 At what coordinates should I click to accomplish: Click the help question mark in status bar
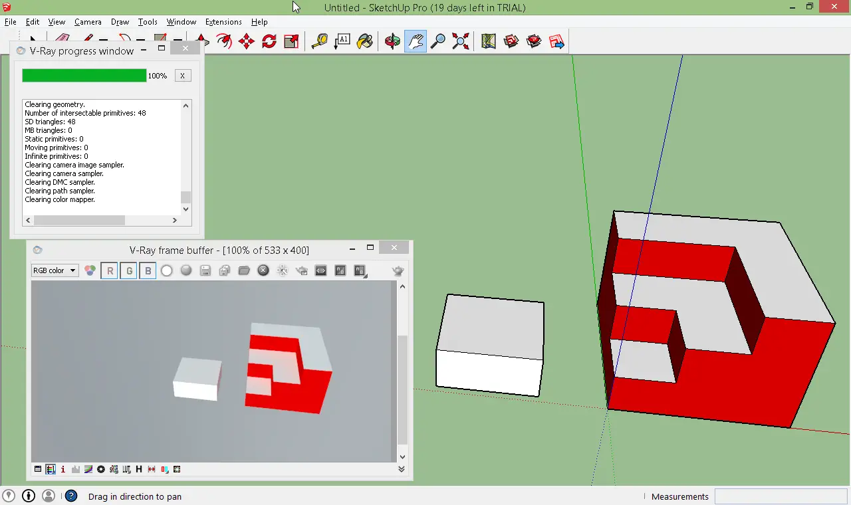71,496
